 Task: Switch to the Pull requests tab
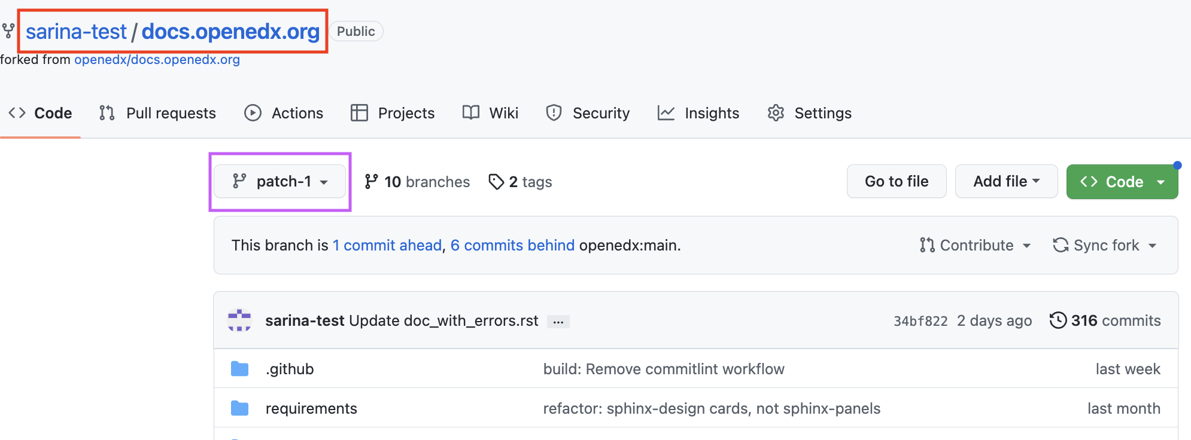[x=157, y=113]
